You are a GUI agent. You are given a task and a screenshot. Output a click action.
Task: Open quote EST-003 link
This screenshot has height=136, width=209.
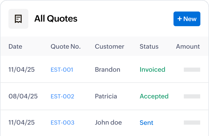(x=62, y=123)
